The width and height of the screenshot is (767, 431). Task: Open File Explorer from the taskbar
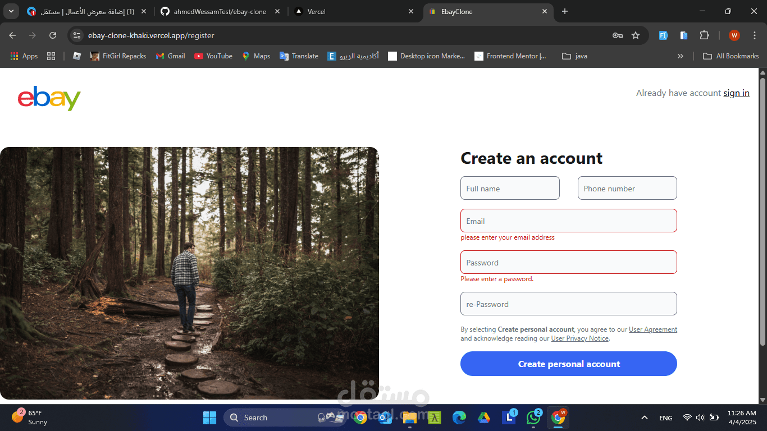pyautogui.click(x=409, y=418)
